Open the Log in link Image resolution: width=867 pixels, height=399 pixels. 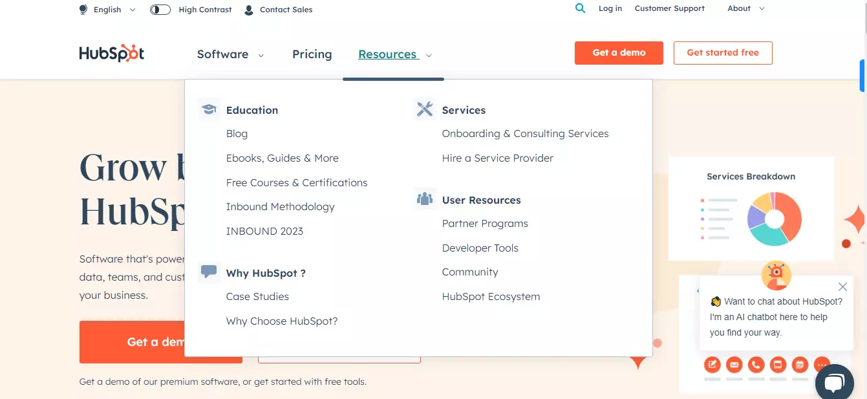coord(610,8)
